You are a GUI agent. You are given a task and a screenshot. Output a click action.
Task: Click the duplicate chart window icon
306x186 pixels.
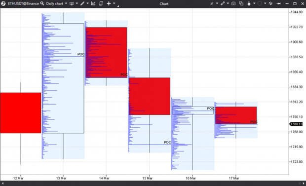241,3
